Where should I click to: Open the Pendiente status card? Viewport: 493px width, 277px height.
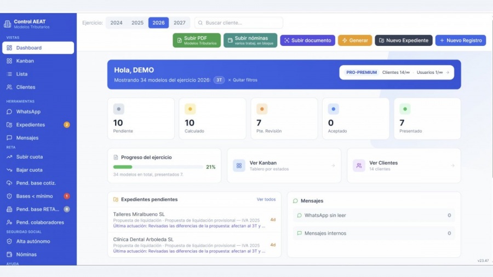point(141,119)
